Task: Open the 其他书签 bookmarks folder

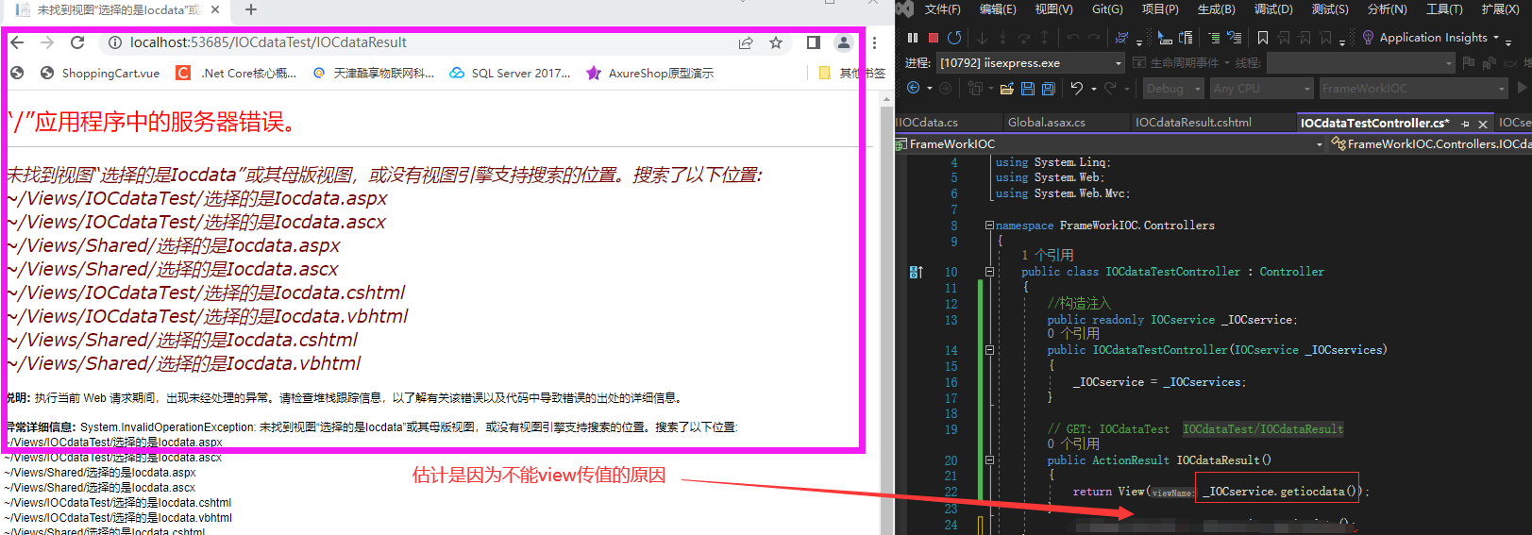Action: 852,73
